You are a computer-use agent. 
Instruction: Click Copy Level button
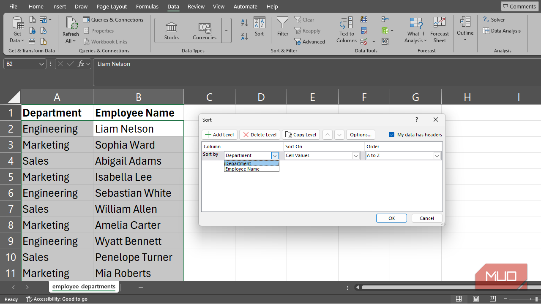click(301, 135)
